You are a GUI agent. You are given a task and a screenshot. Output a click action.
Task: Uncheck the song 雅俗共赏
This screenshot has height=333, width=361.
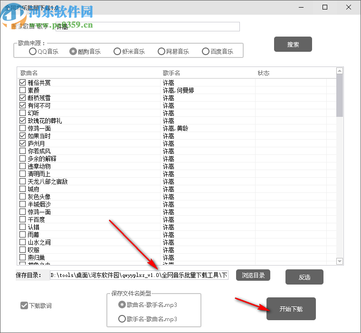[x=23, y=83]
